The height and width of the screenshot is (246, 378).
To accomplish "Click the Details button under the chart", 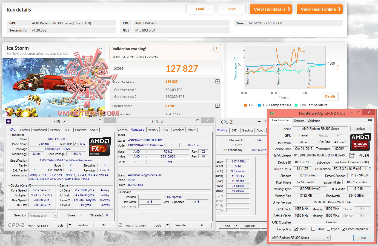I will click(330, 96).
